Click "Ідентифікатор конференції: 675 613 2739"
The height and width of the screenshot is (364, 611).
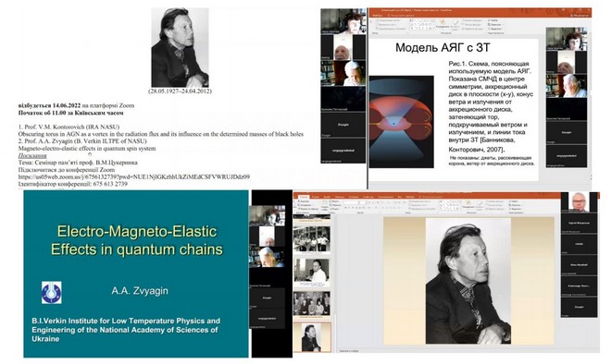pos(73,184)
